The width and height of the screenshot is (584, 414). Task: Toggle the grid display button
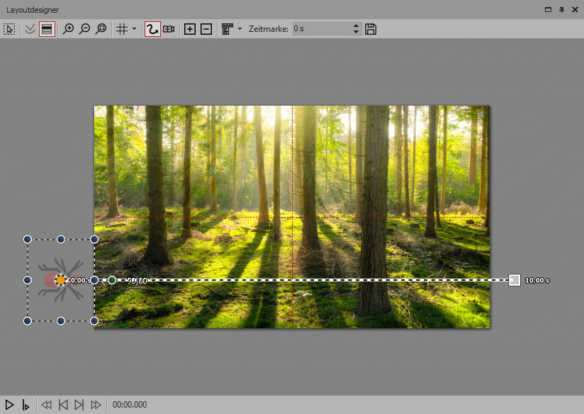(x=122, y=29)
